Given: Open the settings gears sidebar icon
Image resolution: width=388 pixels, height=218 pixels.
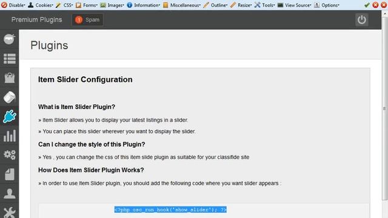Looking at the screenshot, I should coord(10,155).
